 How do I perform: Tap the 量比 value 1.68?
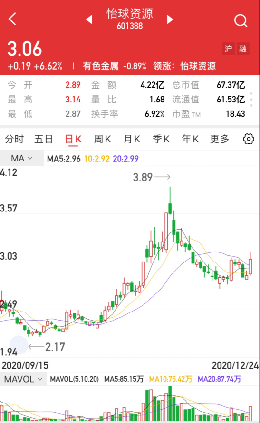(157, 100)
